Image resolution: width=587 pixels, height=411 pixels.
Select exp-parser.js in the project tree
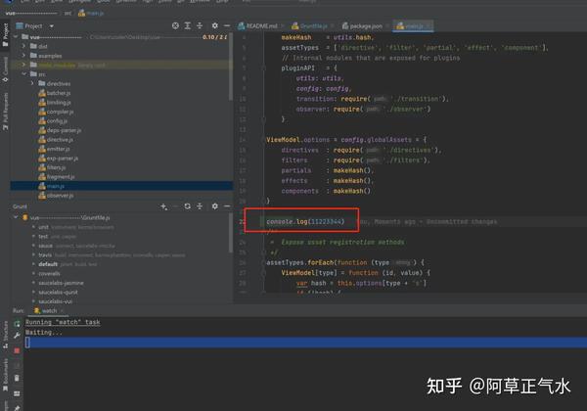58,159
